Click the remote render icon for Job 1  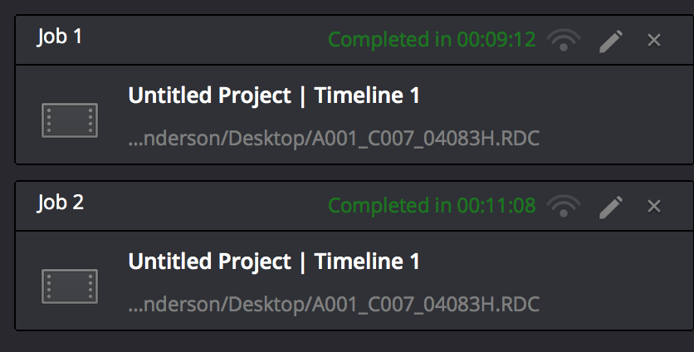point(564,40)
